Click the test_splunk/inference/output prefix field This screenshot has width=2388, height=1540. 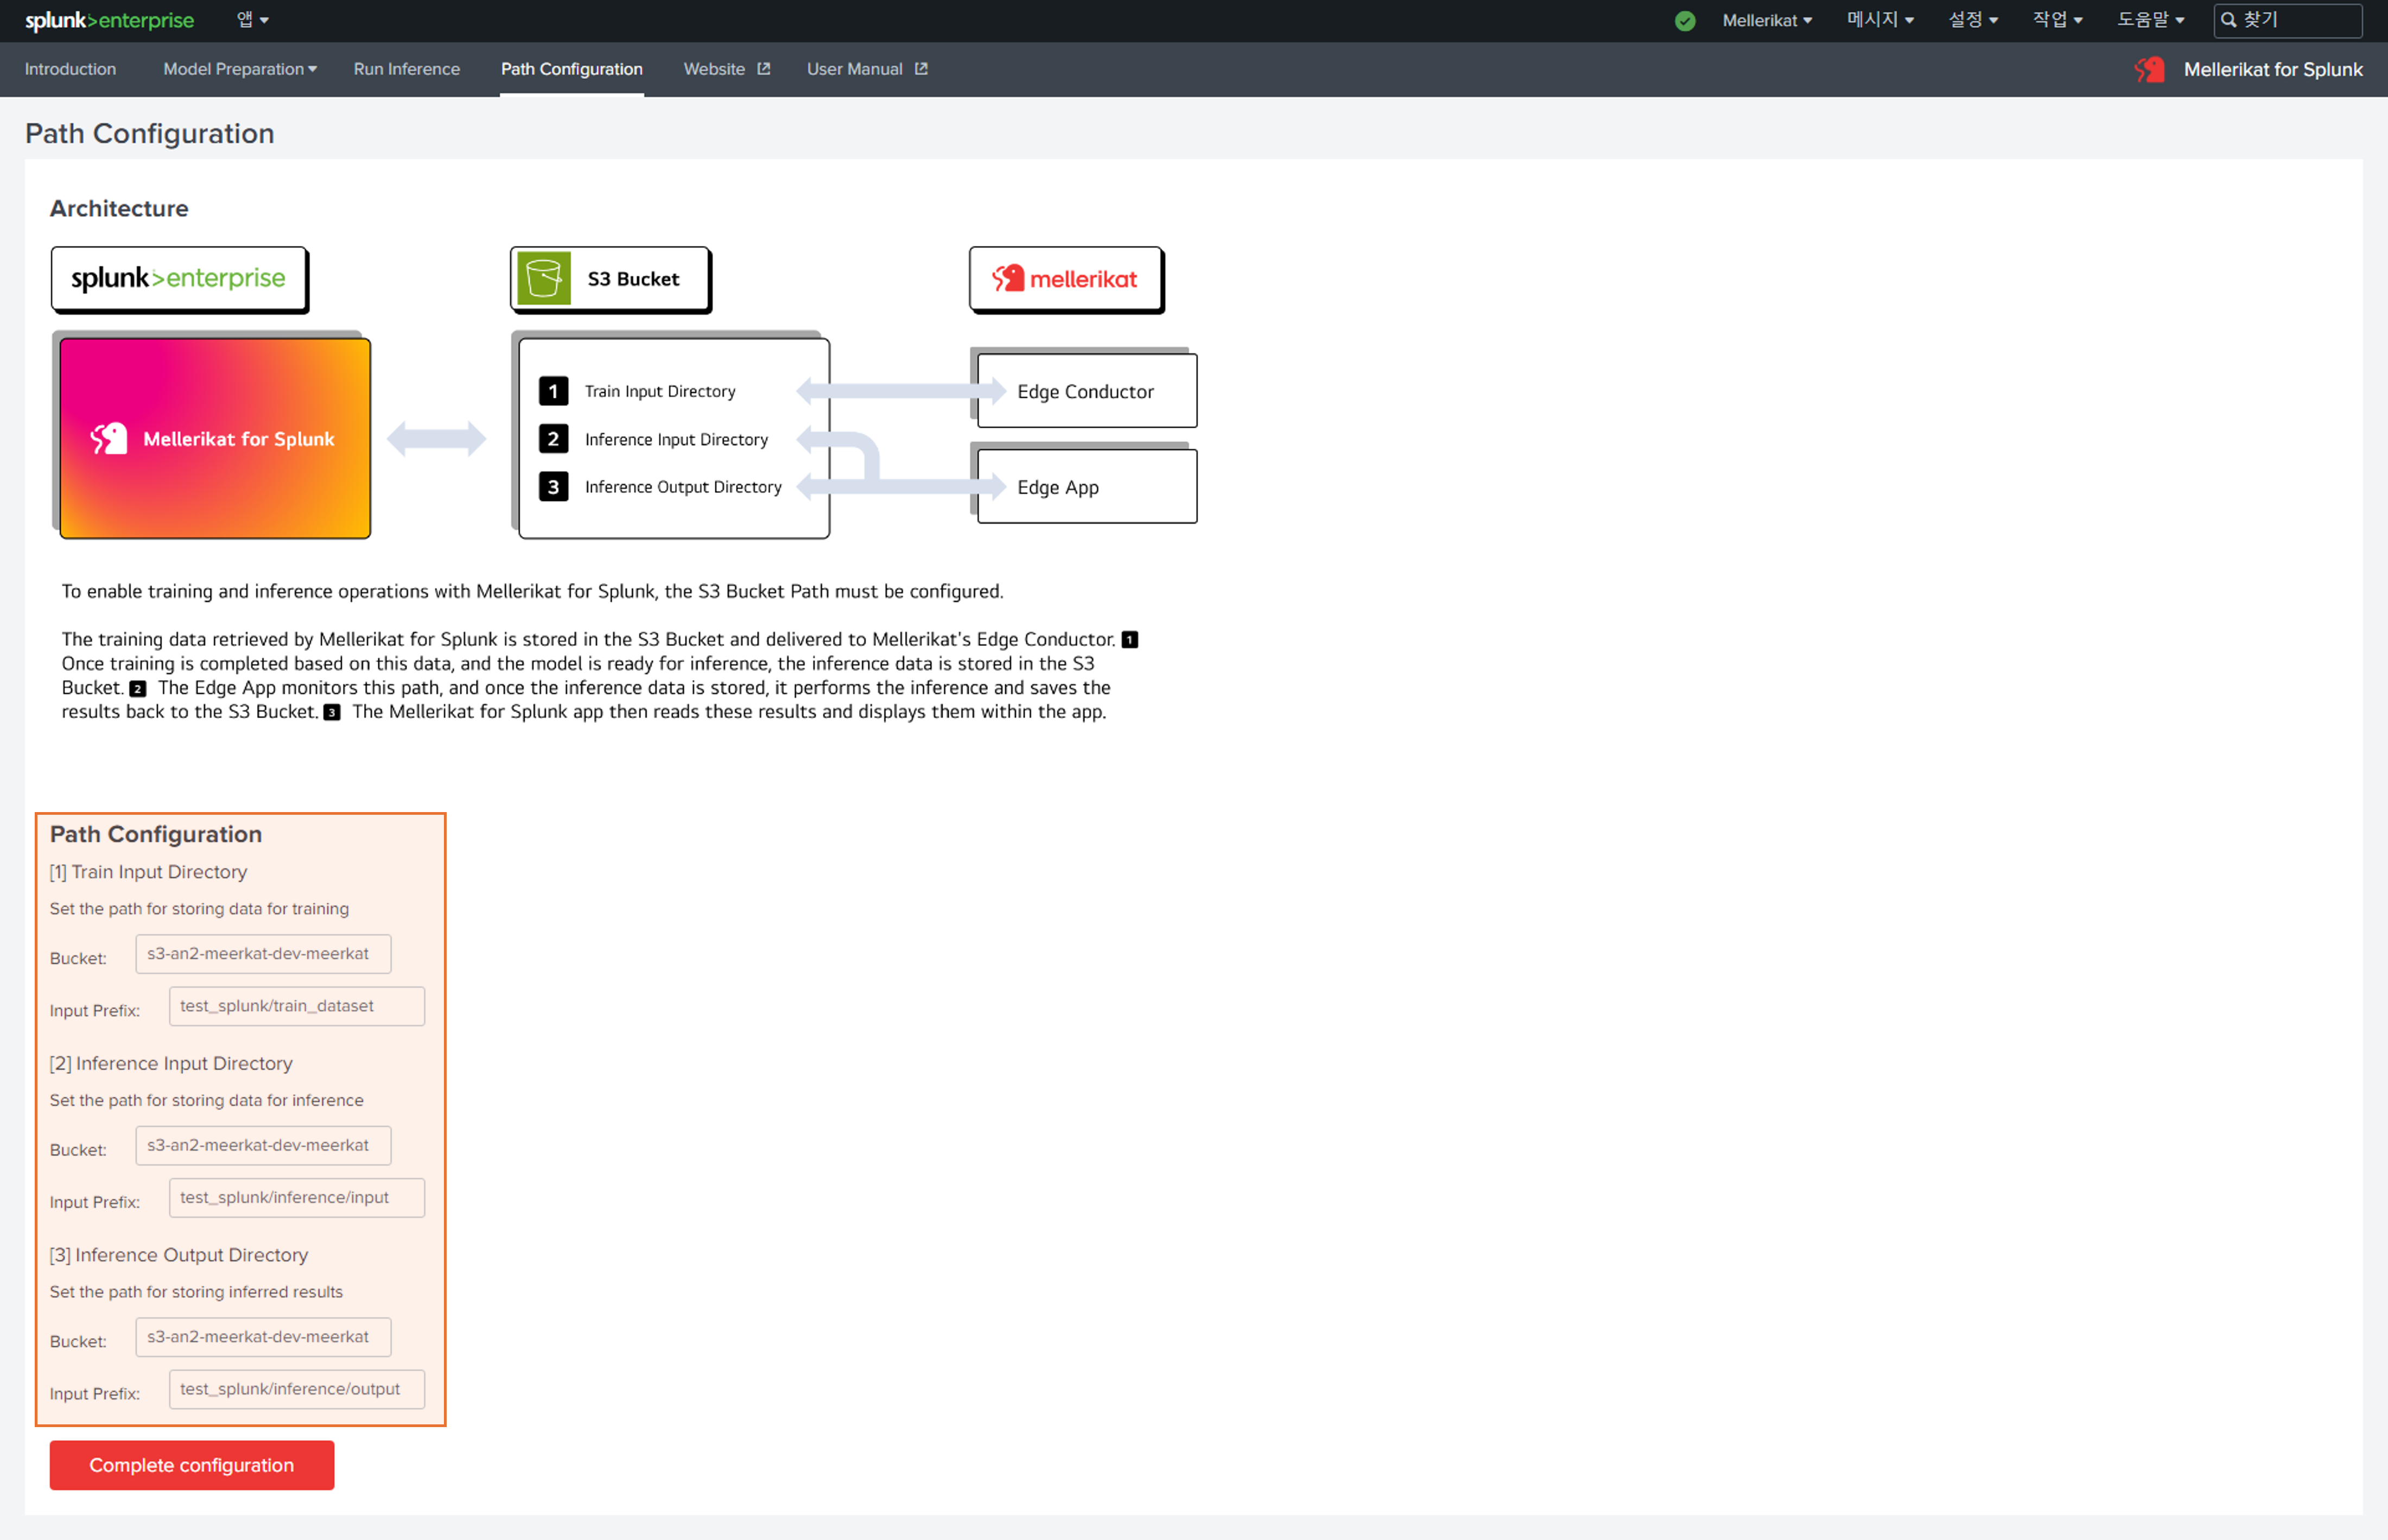coord(297,1389)
